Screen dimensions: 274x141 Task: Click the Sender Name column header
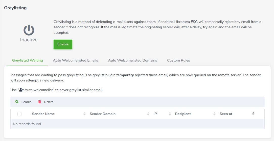click(x=43, y=114)
